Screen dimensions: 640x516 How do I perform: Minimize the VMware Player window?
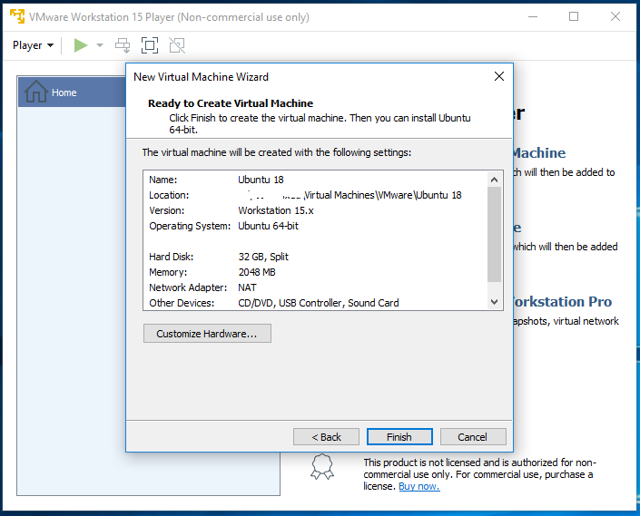coord(533,16)
